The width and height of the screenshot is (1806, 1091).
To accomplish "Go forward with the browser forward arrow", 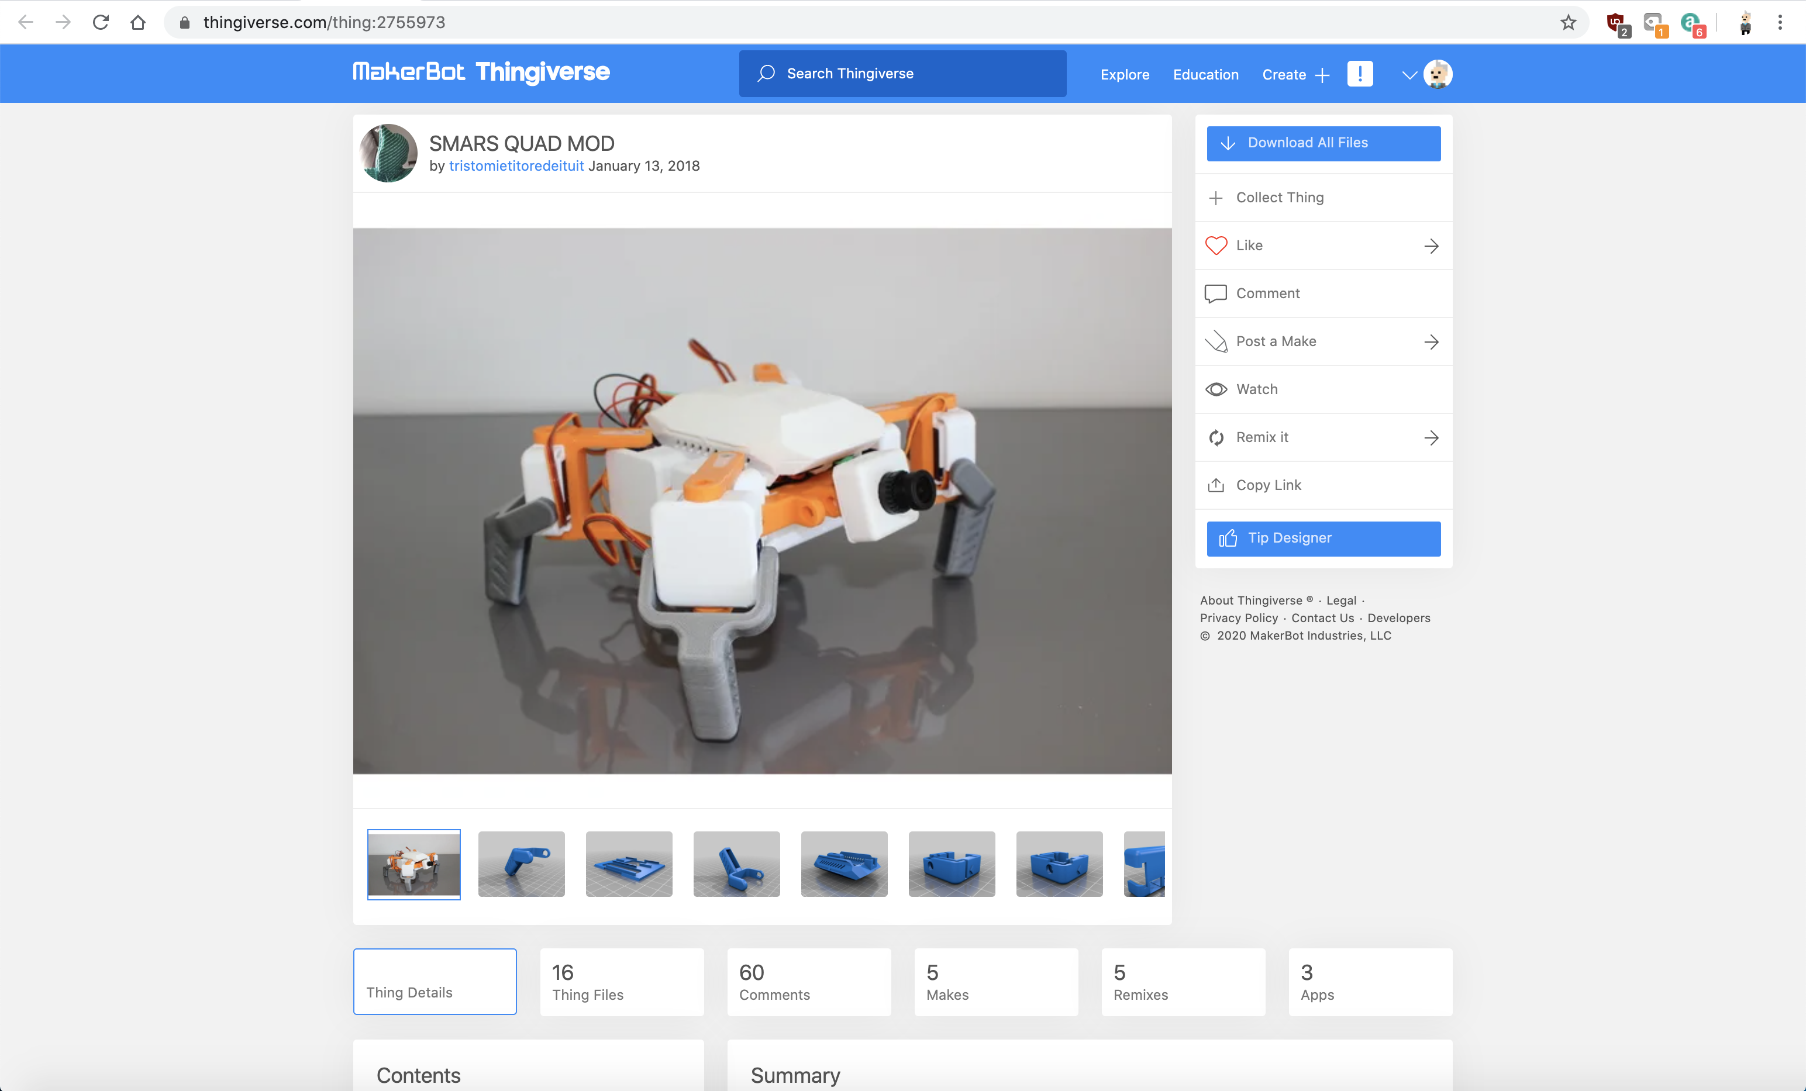I will coord(63,23).
